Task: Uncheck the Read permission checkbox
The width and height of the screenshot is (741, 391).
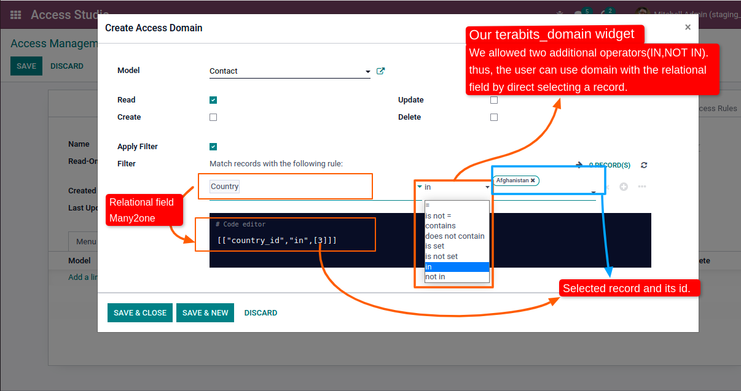Action: [x=213, y=100]
